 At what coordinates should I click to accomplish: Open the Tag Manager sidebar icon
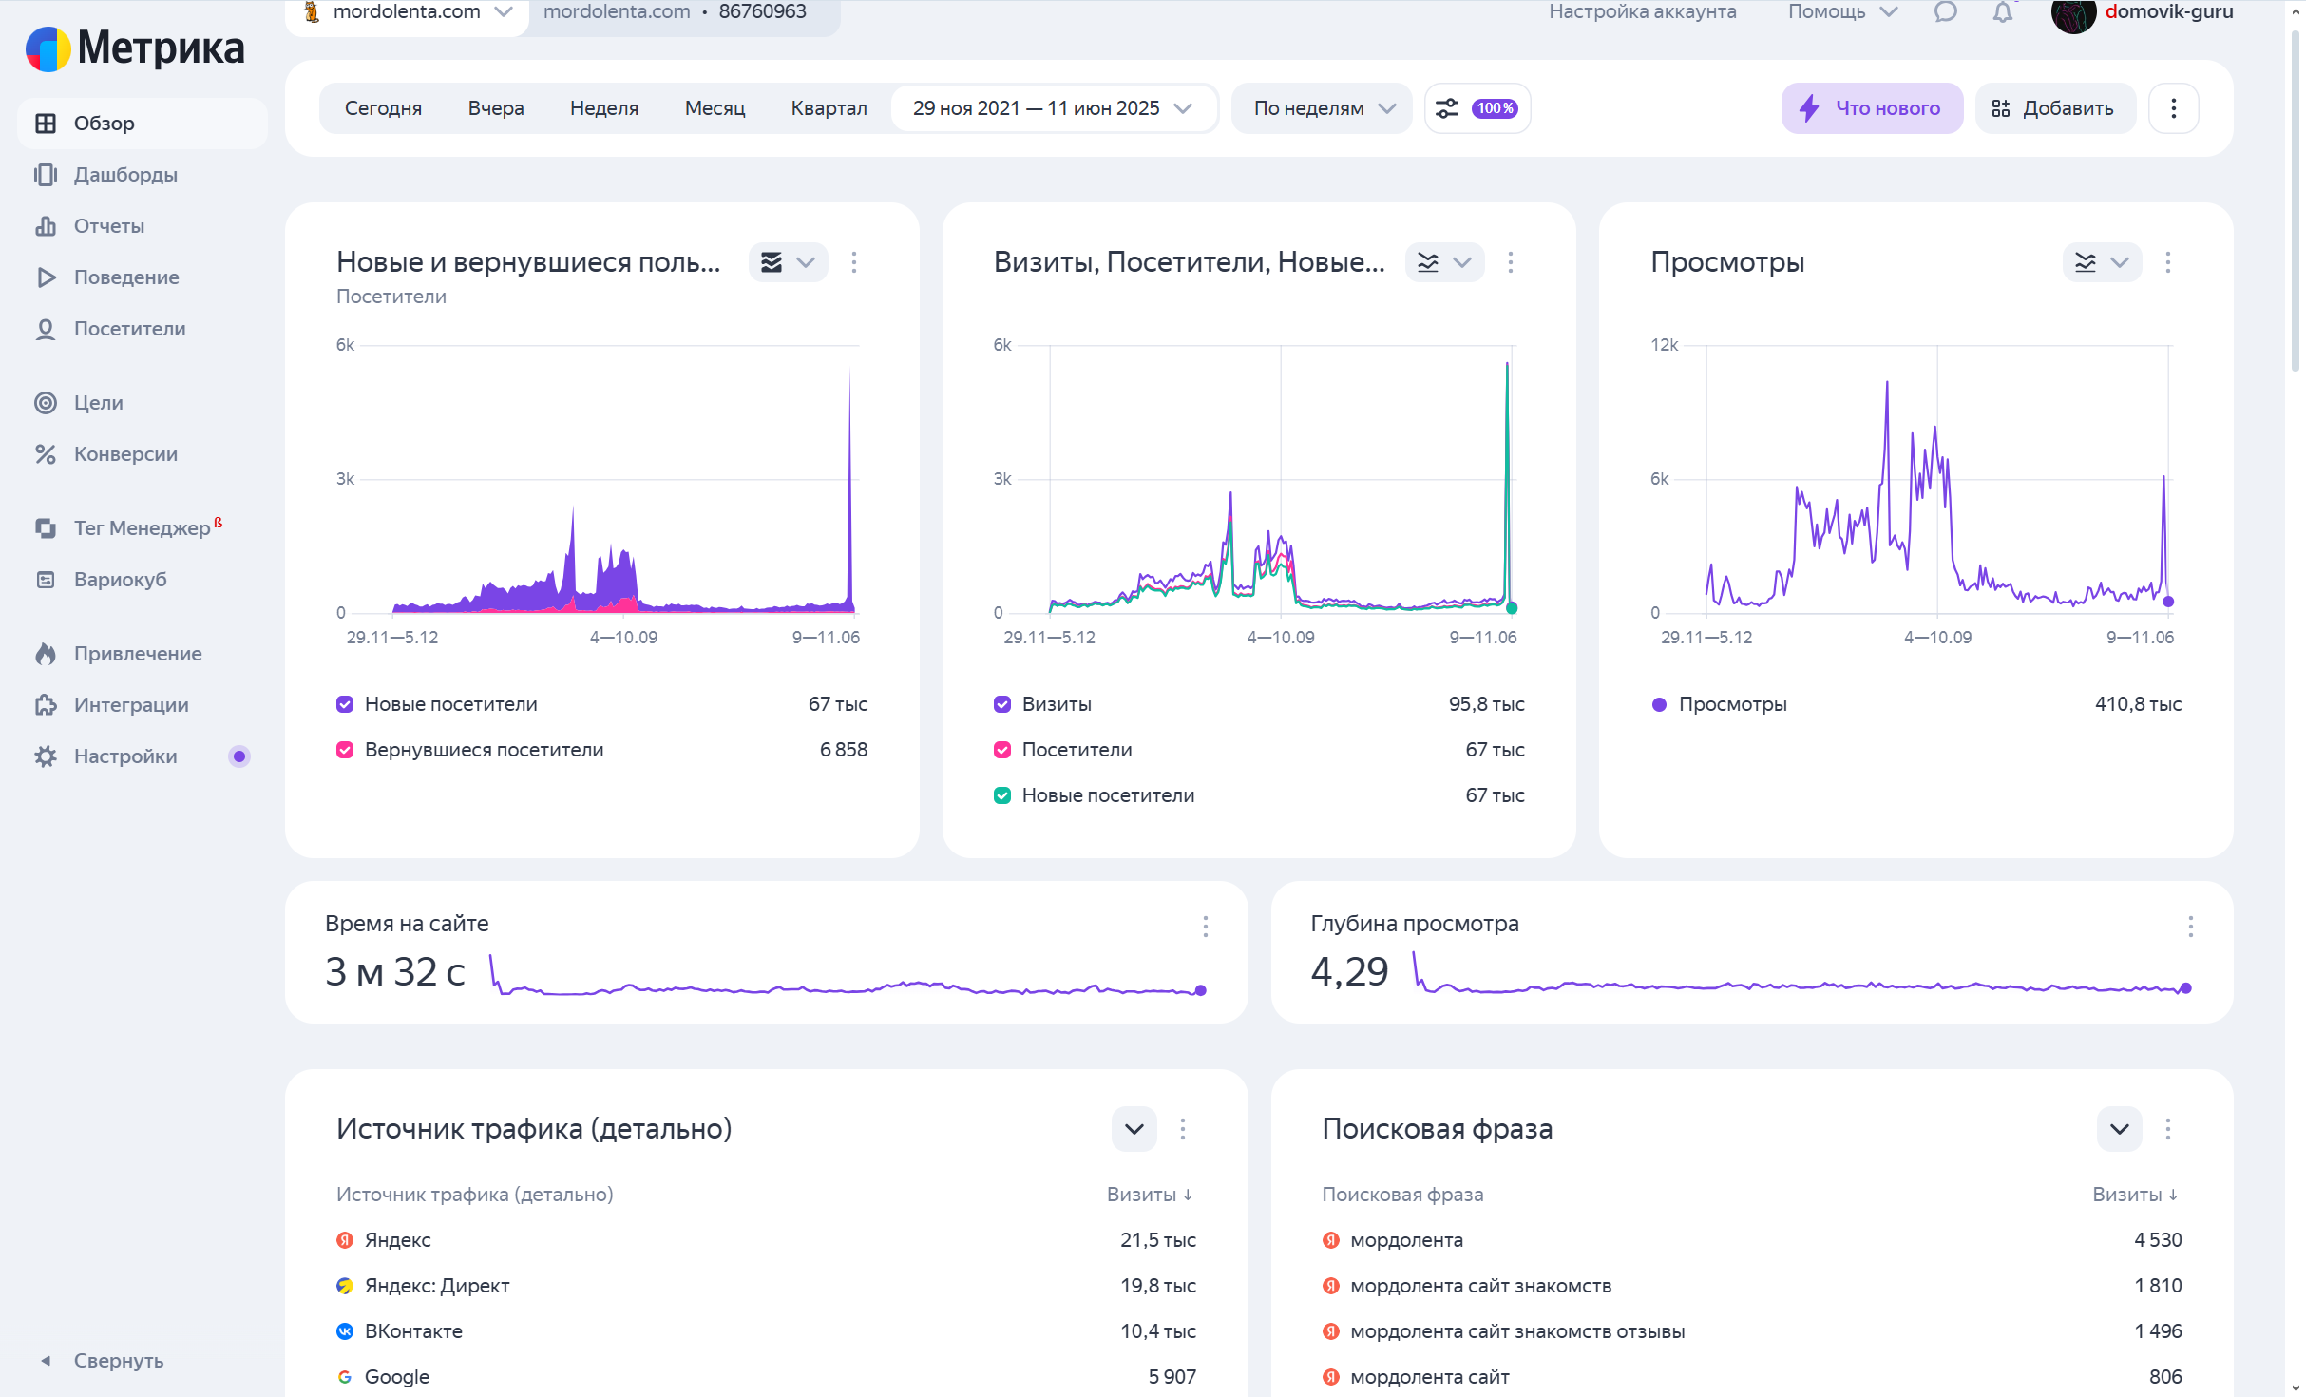45,528
